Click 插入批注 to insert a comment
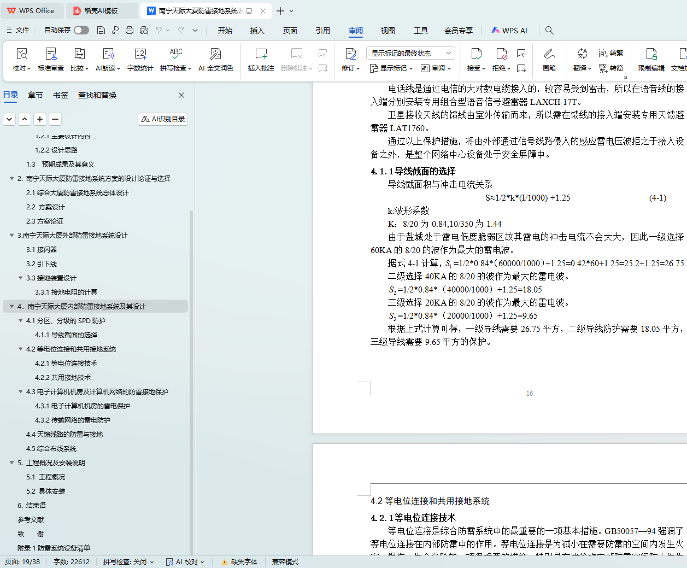The width and height of the screenshot is (687, 568). pyautogui.click(x=261, y=59)
